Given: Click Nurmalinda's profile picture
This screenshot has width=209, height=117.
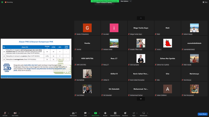Looking at the screenshot, I should point(87,74).
